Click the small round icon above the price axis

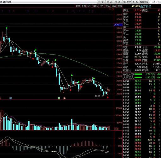click(110, 9)
